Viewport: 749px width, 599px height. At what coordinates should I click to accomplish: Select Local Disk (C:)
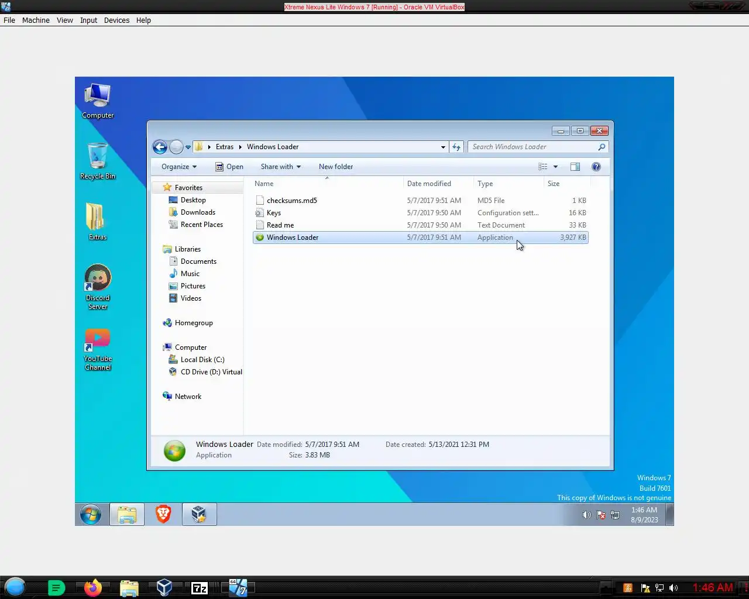coord(202,360)
